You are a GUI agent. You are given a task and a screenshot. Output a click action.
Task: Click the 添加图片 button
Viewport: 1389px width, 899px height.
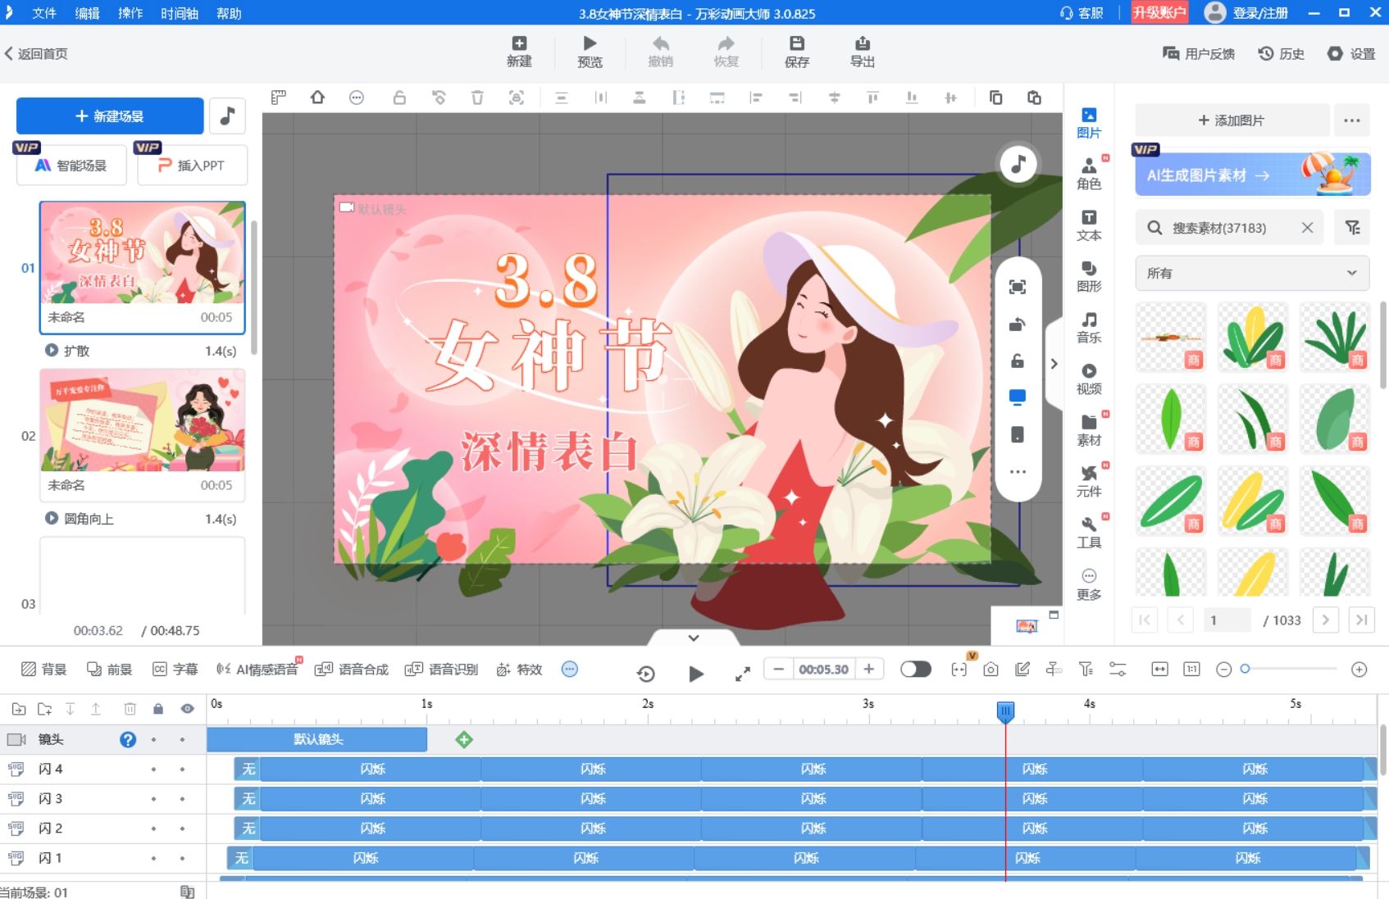pos(1231,120)
